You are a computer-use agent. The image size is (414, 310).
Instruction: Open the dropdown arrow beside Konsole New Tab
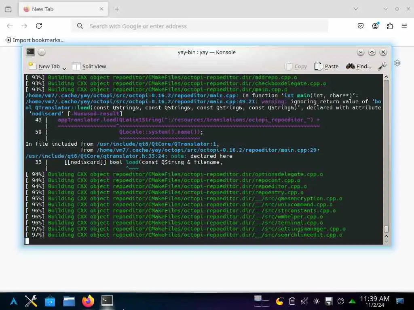(x=64, y=68)
